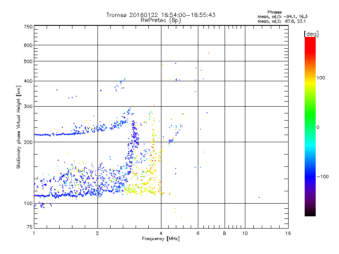The image size is (339, 254).
Task: Click the y-axis tick label '600'
Action: pos(28,45)
